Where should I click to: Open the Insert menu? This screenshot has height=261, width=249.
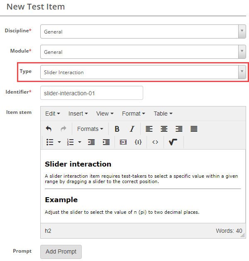click(78, 114)
